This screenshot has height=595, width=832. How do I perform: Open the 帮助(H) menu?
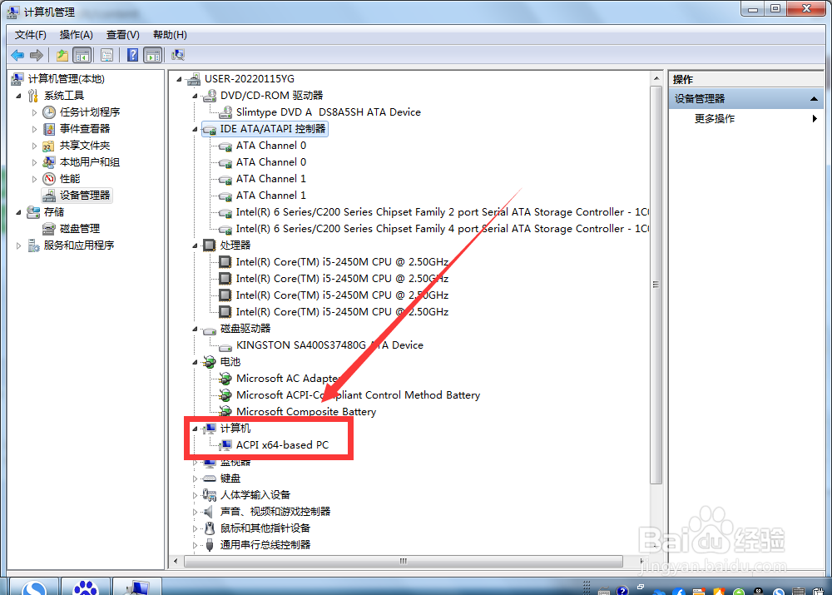point(170,35)
